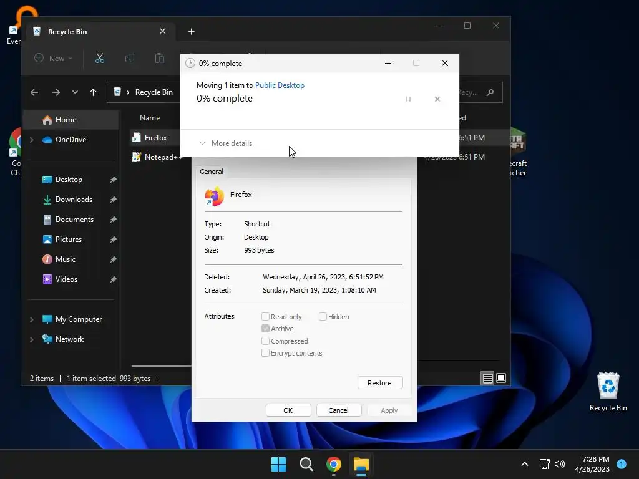Click the Cut scissors icon in toolbar
The image size is (639, 479).
point(99,58)
